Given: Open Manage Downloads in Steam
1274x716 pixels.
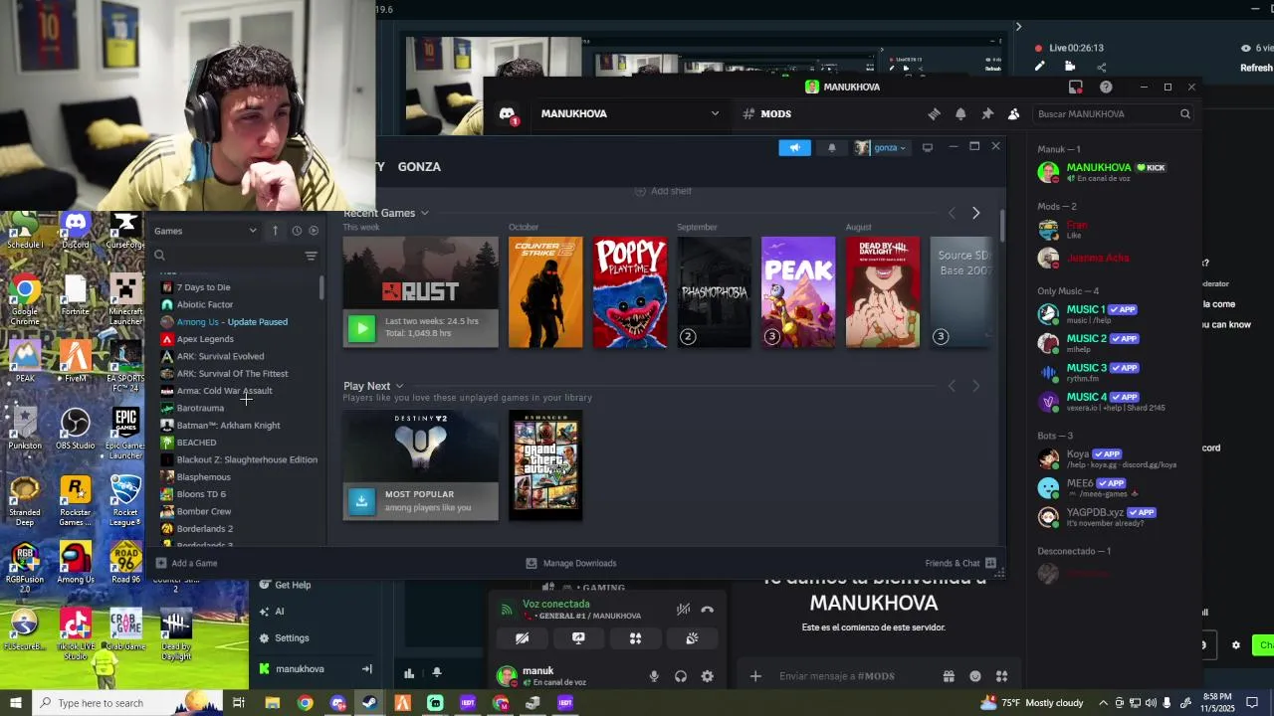Looking at the screenshot, I should (571, 563).
